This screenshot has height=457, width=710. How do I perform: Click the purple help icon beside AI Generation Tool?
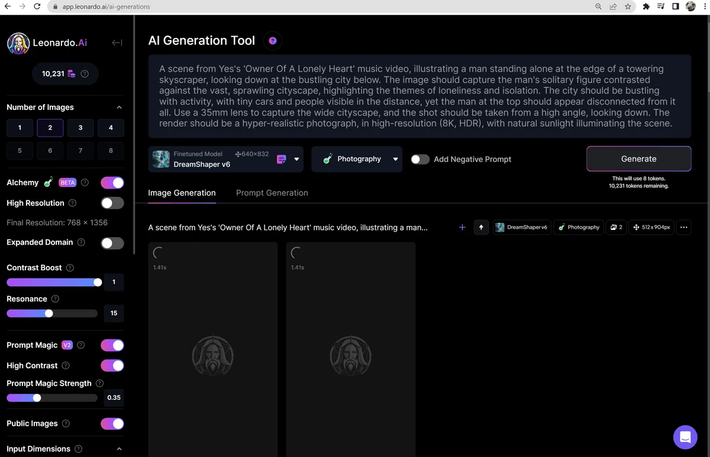click(x=273, y=41)
